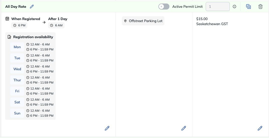
Task: Click the calendar icon beside When Registered
Action: [7, 19]
